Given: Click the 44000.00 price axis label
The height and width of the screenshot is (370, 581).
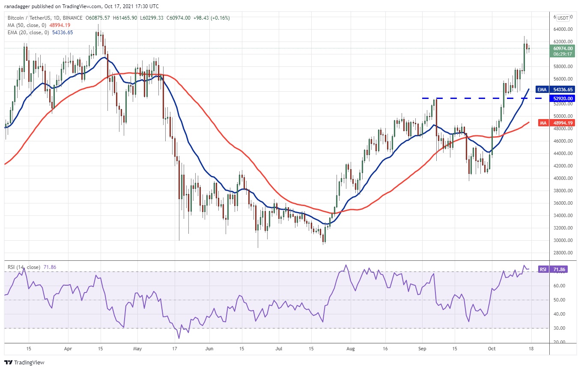Looking at the screenshot, I should coord(563,153).
